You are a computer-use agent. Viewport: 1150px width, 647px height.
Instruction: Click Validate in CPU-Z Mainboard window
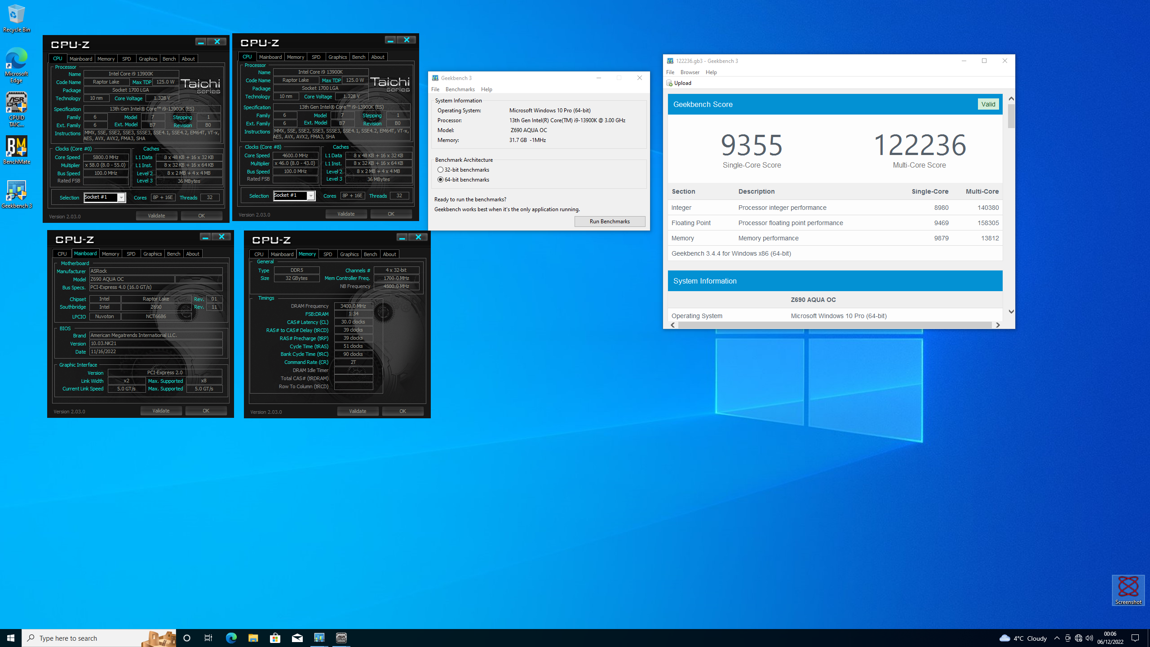click(161, 411)
